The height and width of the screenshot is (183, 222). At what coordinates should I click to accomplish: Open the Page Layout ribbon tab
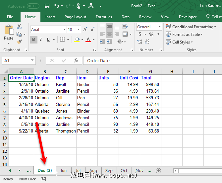pyautogui.click(x=75, y=17)
